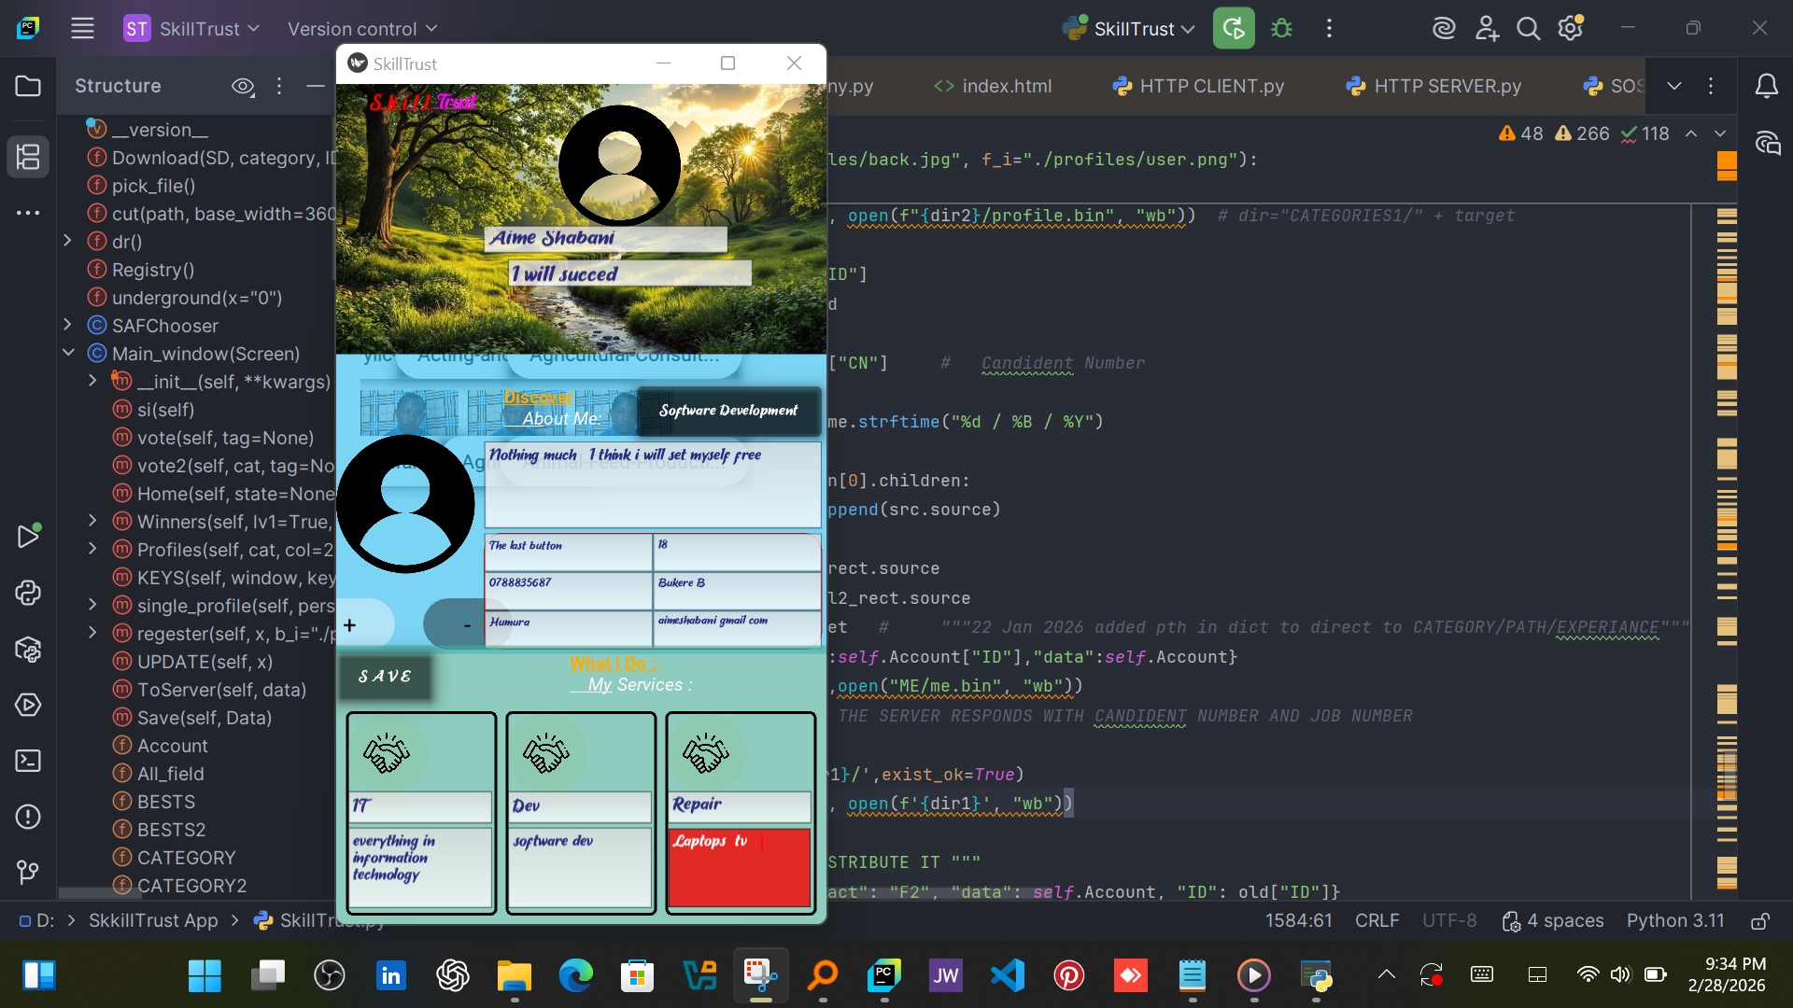Click the Software Development button
The width and height of the screenshot is (1793, 1008).
coord(728,411)
